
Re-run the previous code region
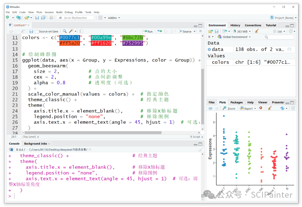point(159,31)
